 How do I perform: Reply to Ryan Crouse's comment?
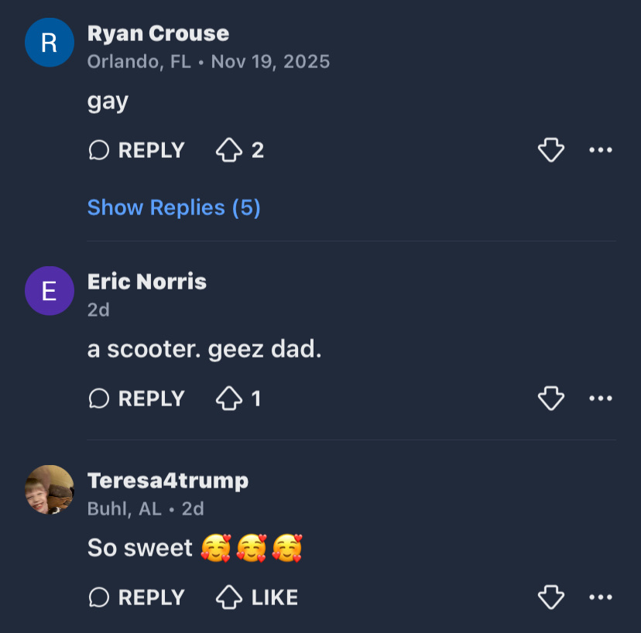coord(137,150)
